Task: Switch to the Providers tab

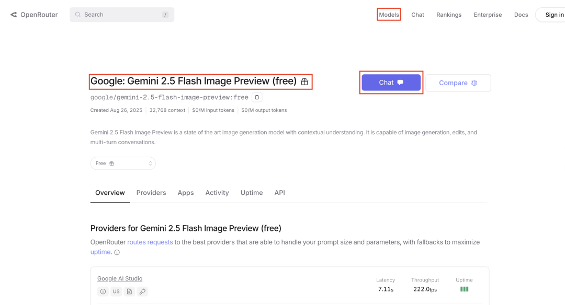Action: [x=151, y=193]
